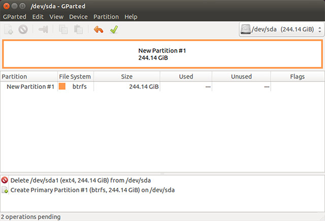Click the create partition icon in operations list
The image size is (325, 221).
pos(5,190)
